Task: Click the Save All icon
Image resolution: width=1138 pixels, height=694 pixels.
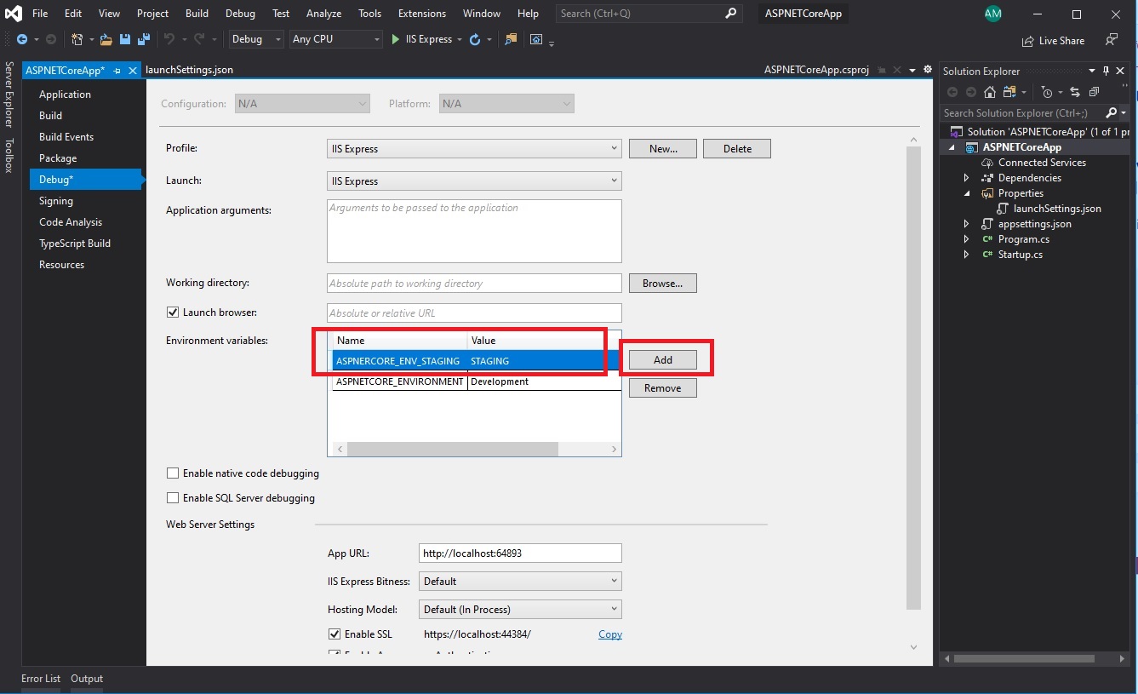Action: pos(144,39)
